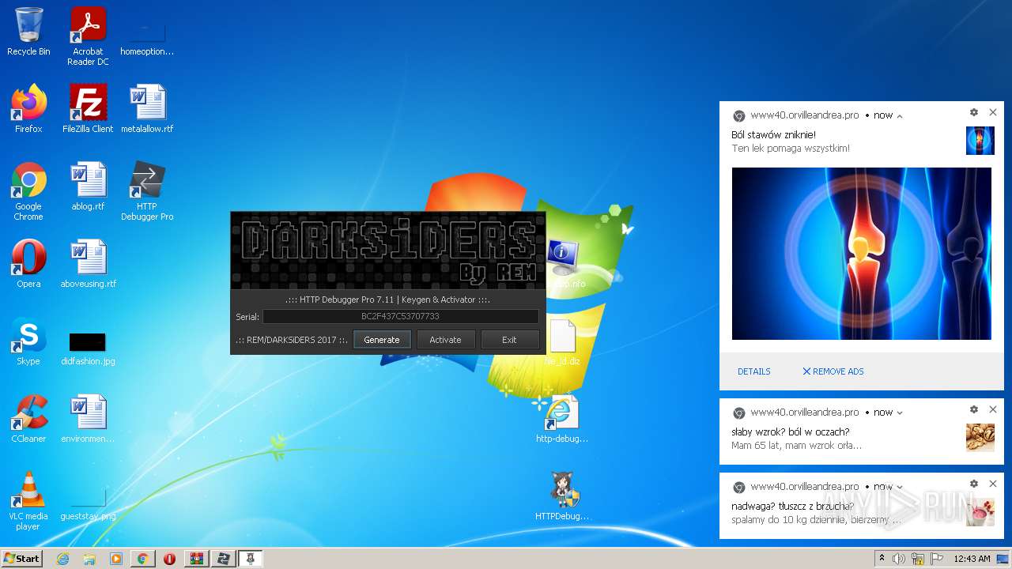
Task: Select the .nfo system info file
Action: (563, 263)
